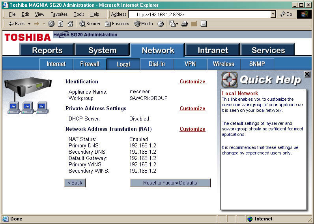Open the Edit menu
Image resolution: width=314 pixels, height=224 pixels.
pyautogui.click(x=25, y=14)
